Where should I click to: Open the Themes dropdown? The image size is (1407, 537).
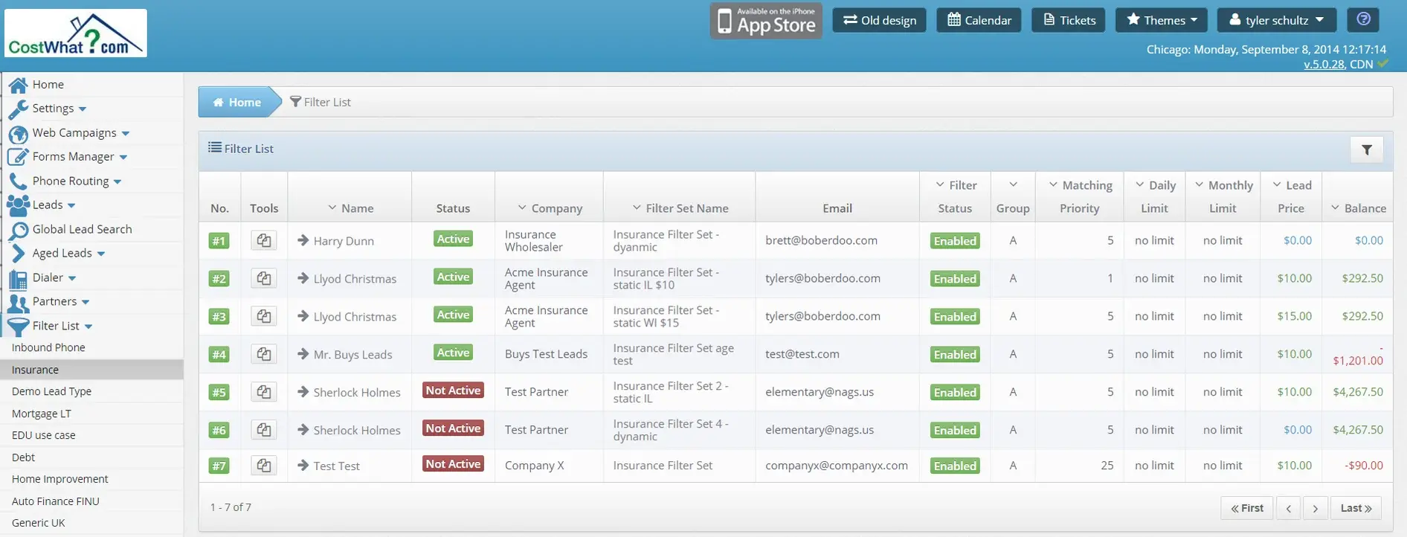tap(1161, 20)
